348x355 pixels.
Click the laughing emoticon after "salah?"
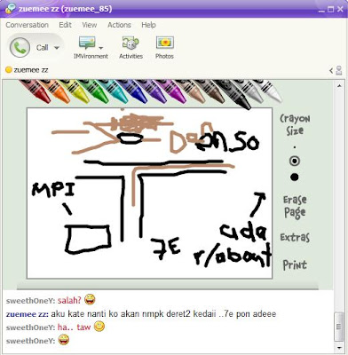90,300
